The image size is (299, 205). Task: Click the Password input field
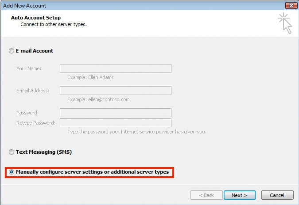116,113
